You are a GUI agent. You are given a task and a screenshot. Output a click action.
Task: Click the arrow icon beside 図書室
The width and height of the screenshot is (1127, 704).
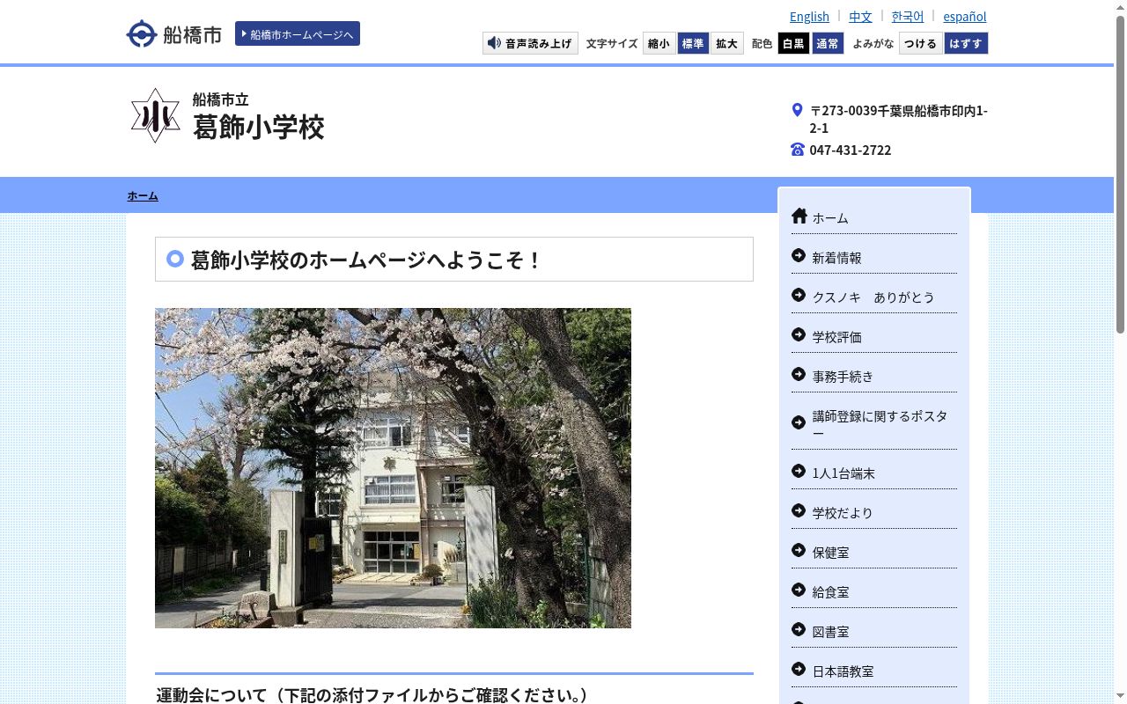point(799,629)
